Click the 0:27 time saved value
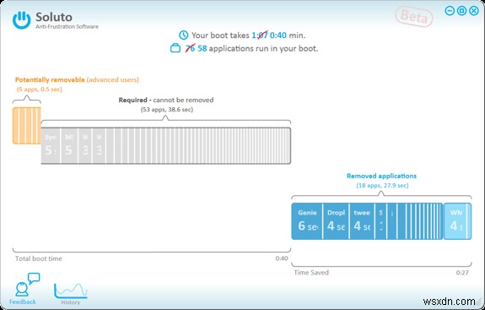This screenshot has height=310, width=485. (x=462, y=273)
